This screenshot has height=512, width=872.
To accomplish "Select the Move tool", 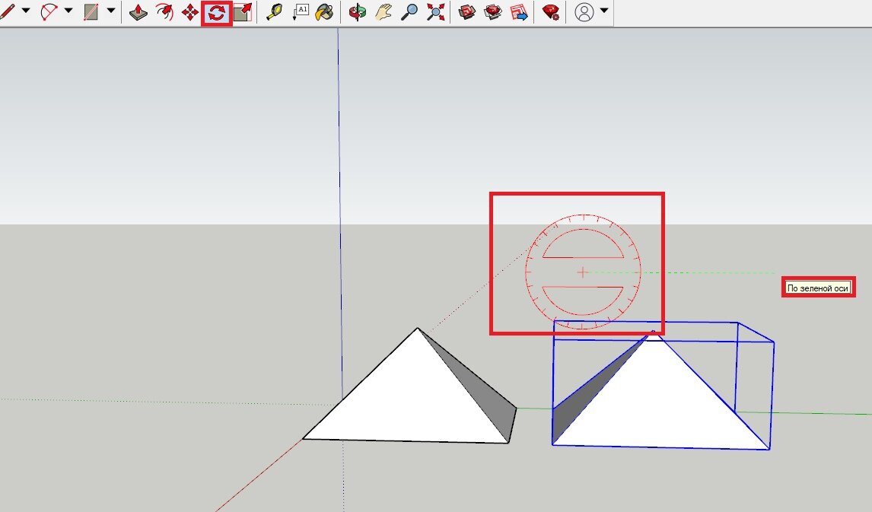I will point(190,12).
